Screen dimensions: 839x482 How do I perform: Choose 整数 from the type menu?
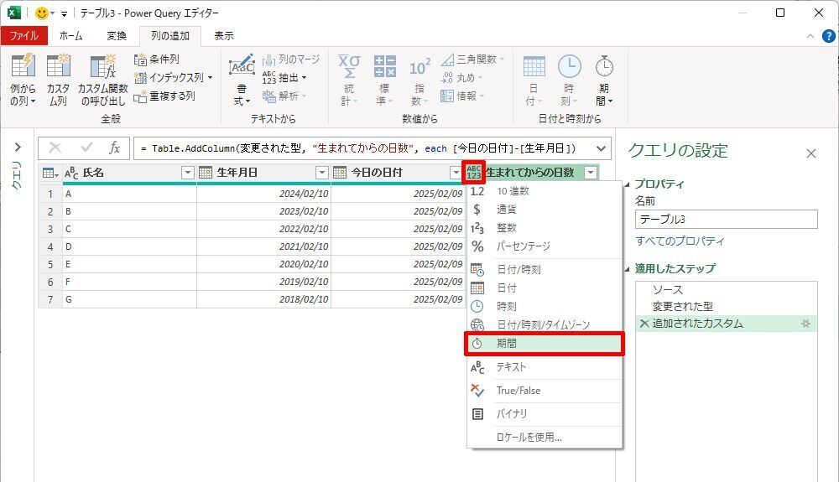click(545, 228)
